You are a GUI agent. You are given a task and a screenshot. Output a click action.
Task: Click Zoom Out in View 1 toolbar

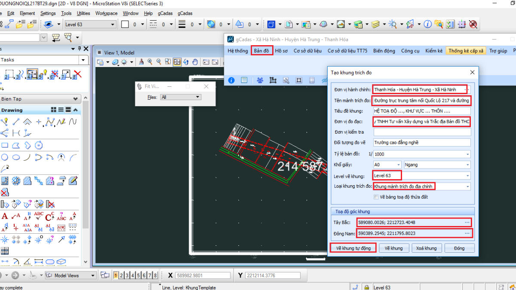pyautogui.click(x=160, y=62)
